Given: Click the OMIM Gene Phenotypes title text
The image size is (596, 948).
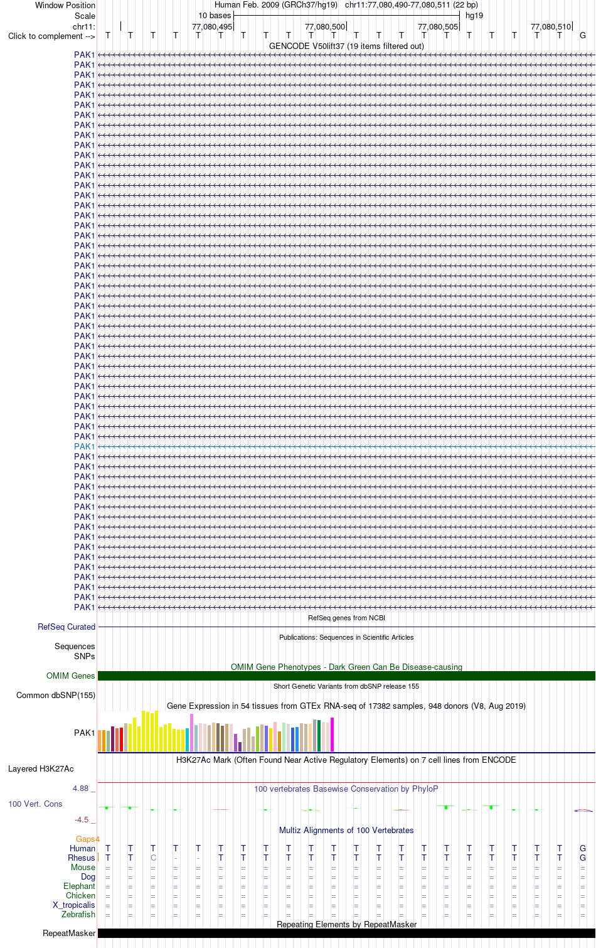Looking at the screenshot, I should click(346, 667).
